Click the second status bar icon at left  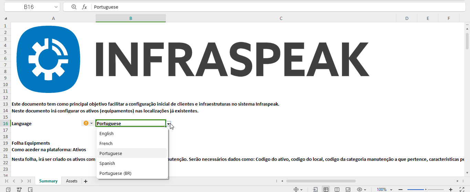[19, 189]
